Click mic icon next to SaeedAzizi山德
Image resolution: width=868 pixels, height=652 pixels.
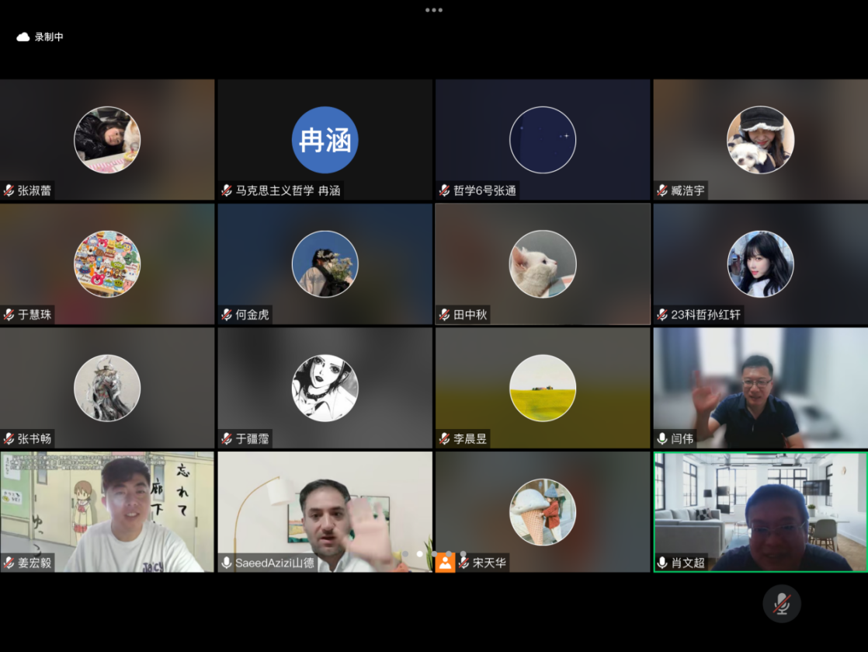click(227, 563)
